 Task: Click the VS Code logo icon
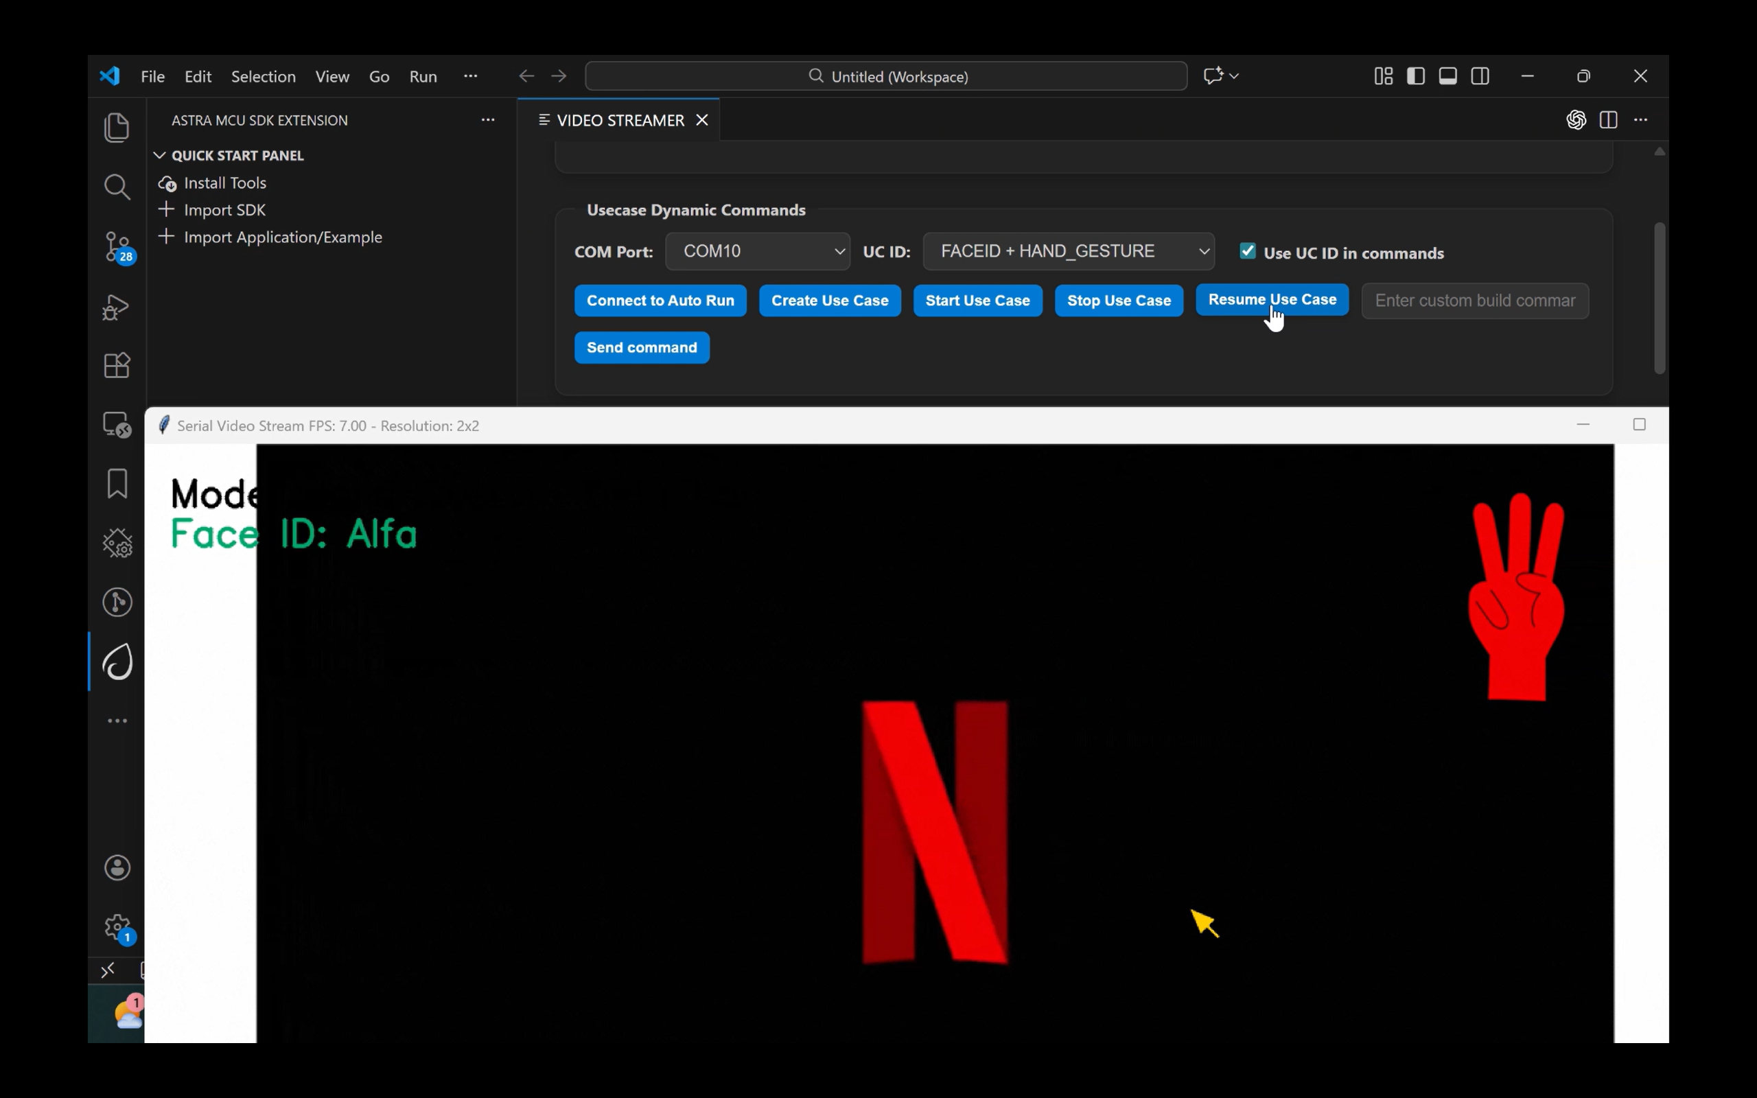coord(110,76)
